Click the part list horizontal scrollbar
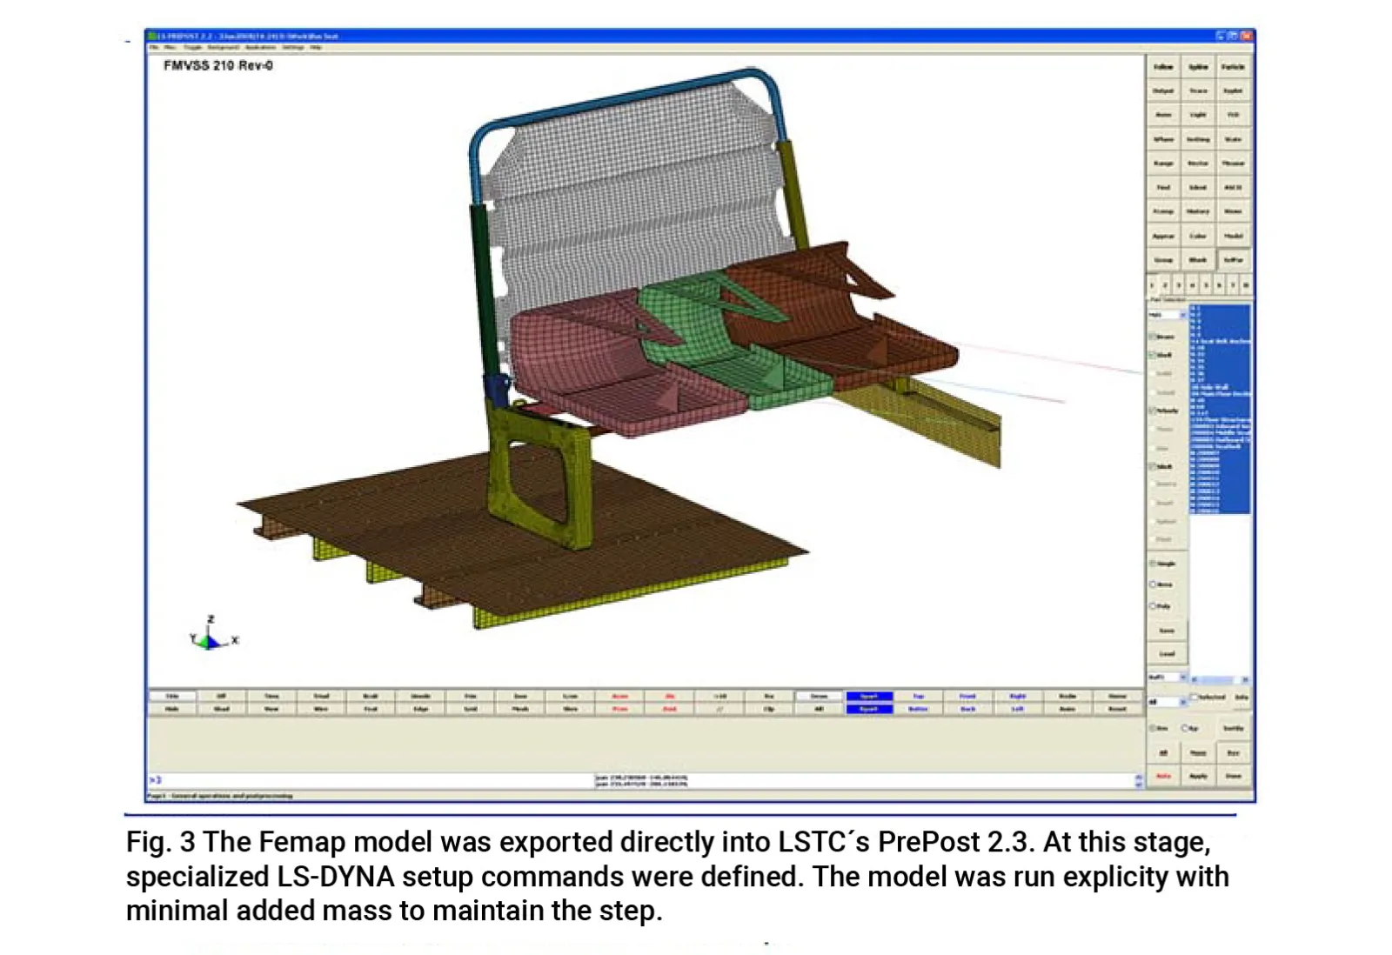Viewport: 1392px width, 955px height. pos(1221,678)
